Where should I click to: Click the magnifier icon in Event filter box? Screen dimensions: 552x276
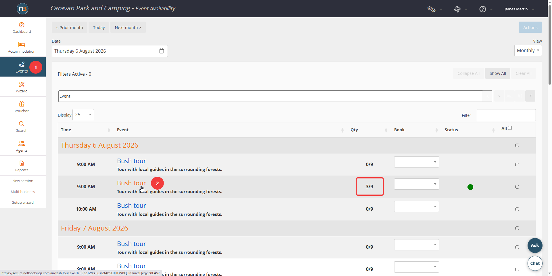pos(487,96)
